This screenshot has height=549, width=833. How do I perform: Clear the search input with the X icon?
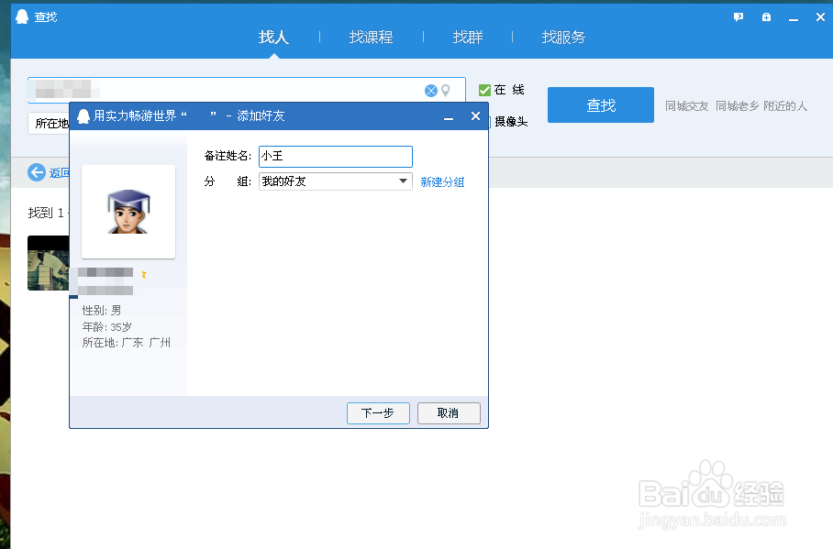[431, 90]
